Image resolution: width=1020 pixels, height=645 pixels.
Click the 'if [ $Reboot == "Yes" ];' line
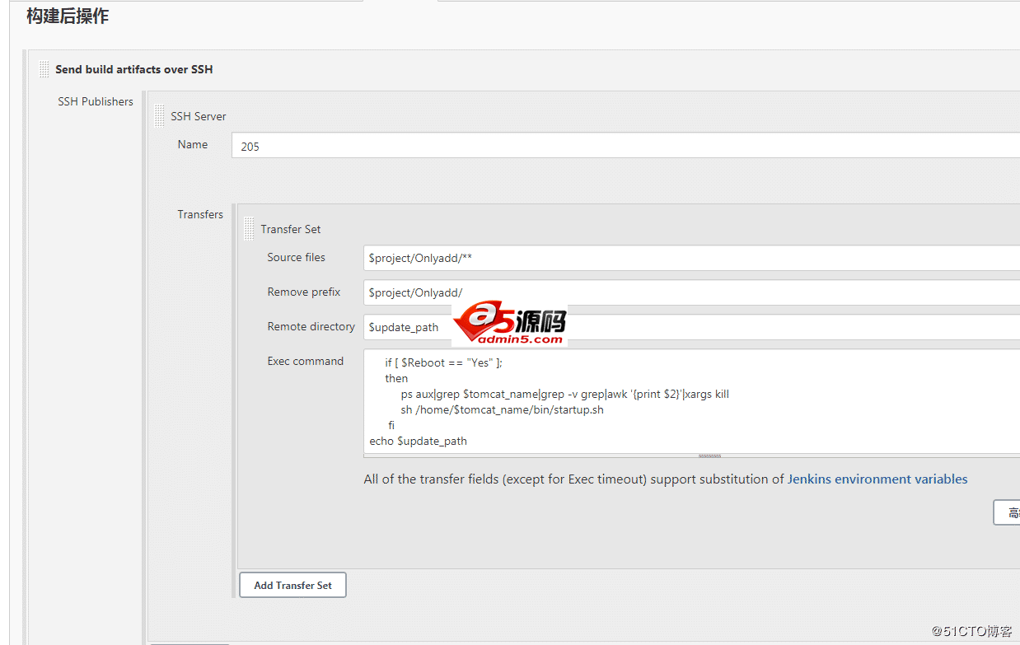[443, 362]
